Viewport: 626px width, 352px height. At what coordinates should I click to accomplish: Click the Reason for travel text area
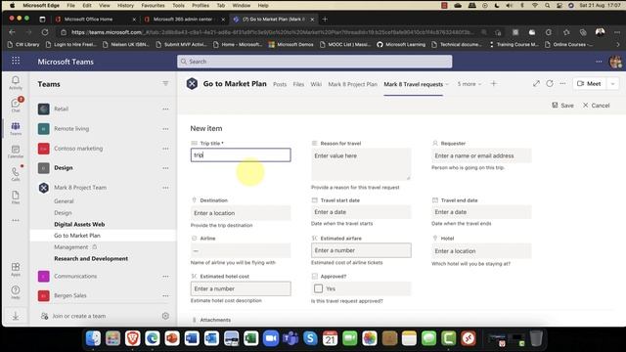coord(361,164)
